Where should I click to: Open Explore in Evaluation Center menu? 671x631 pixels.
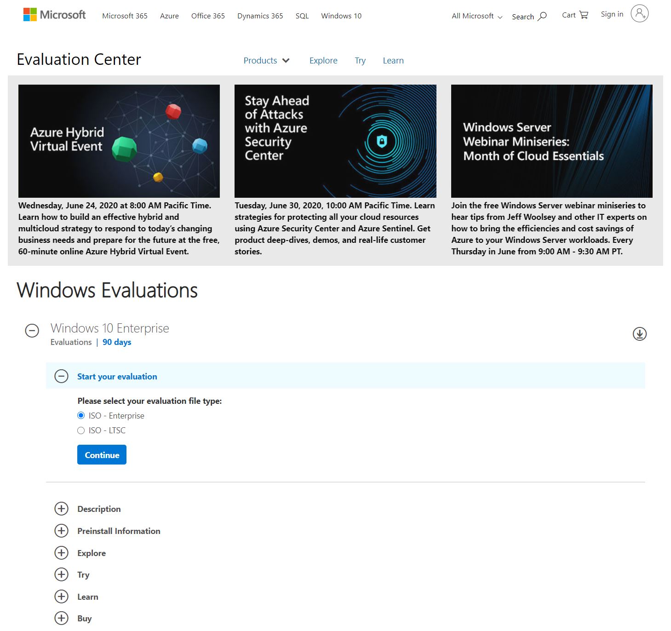tap(323, 61)
